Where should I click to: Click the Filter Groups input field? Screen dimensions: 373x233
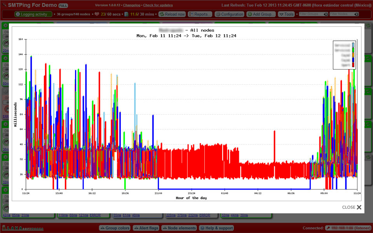pos(310,14)
